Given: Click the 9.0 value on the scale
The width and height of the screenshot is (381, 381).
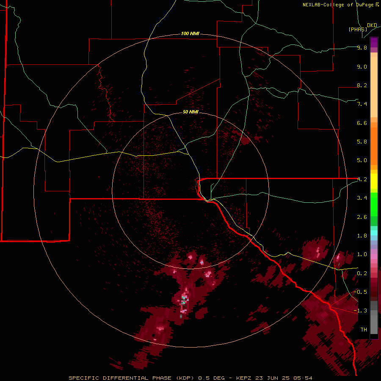Looking at the screenshot, I should click(x=362, y=66).
